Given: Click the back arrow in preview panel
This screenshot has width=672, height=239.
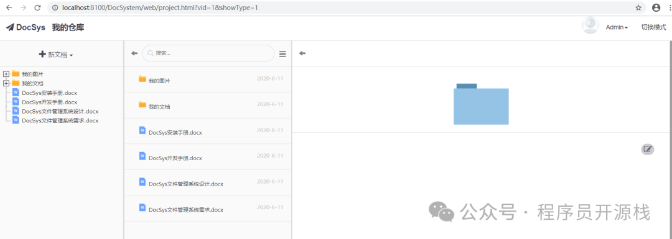Looking at the screenshot, I should (302, 53).
